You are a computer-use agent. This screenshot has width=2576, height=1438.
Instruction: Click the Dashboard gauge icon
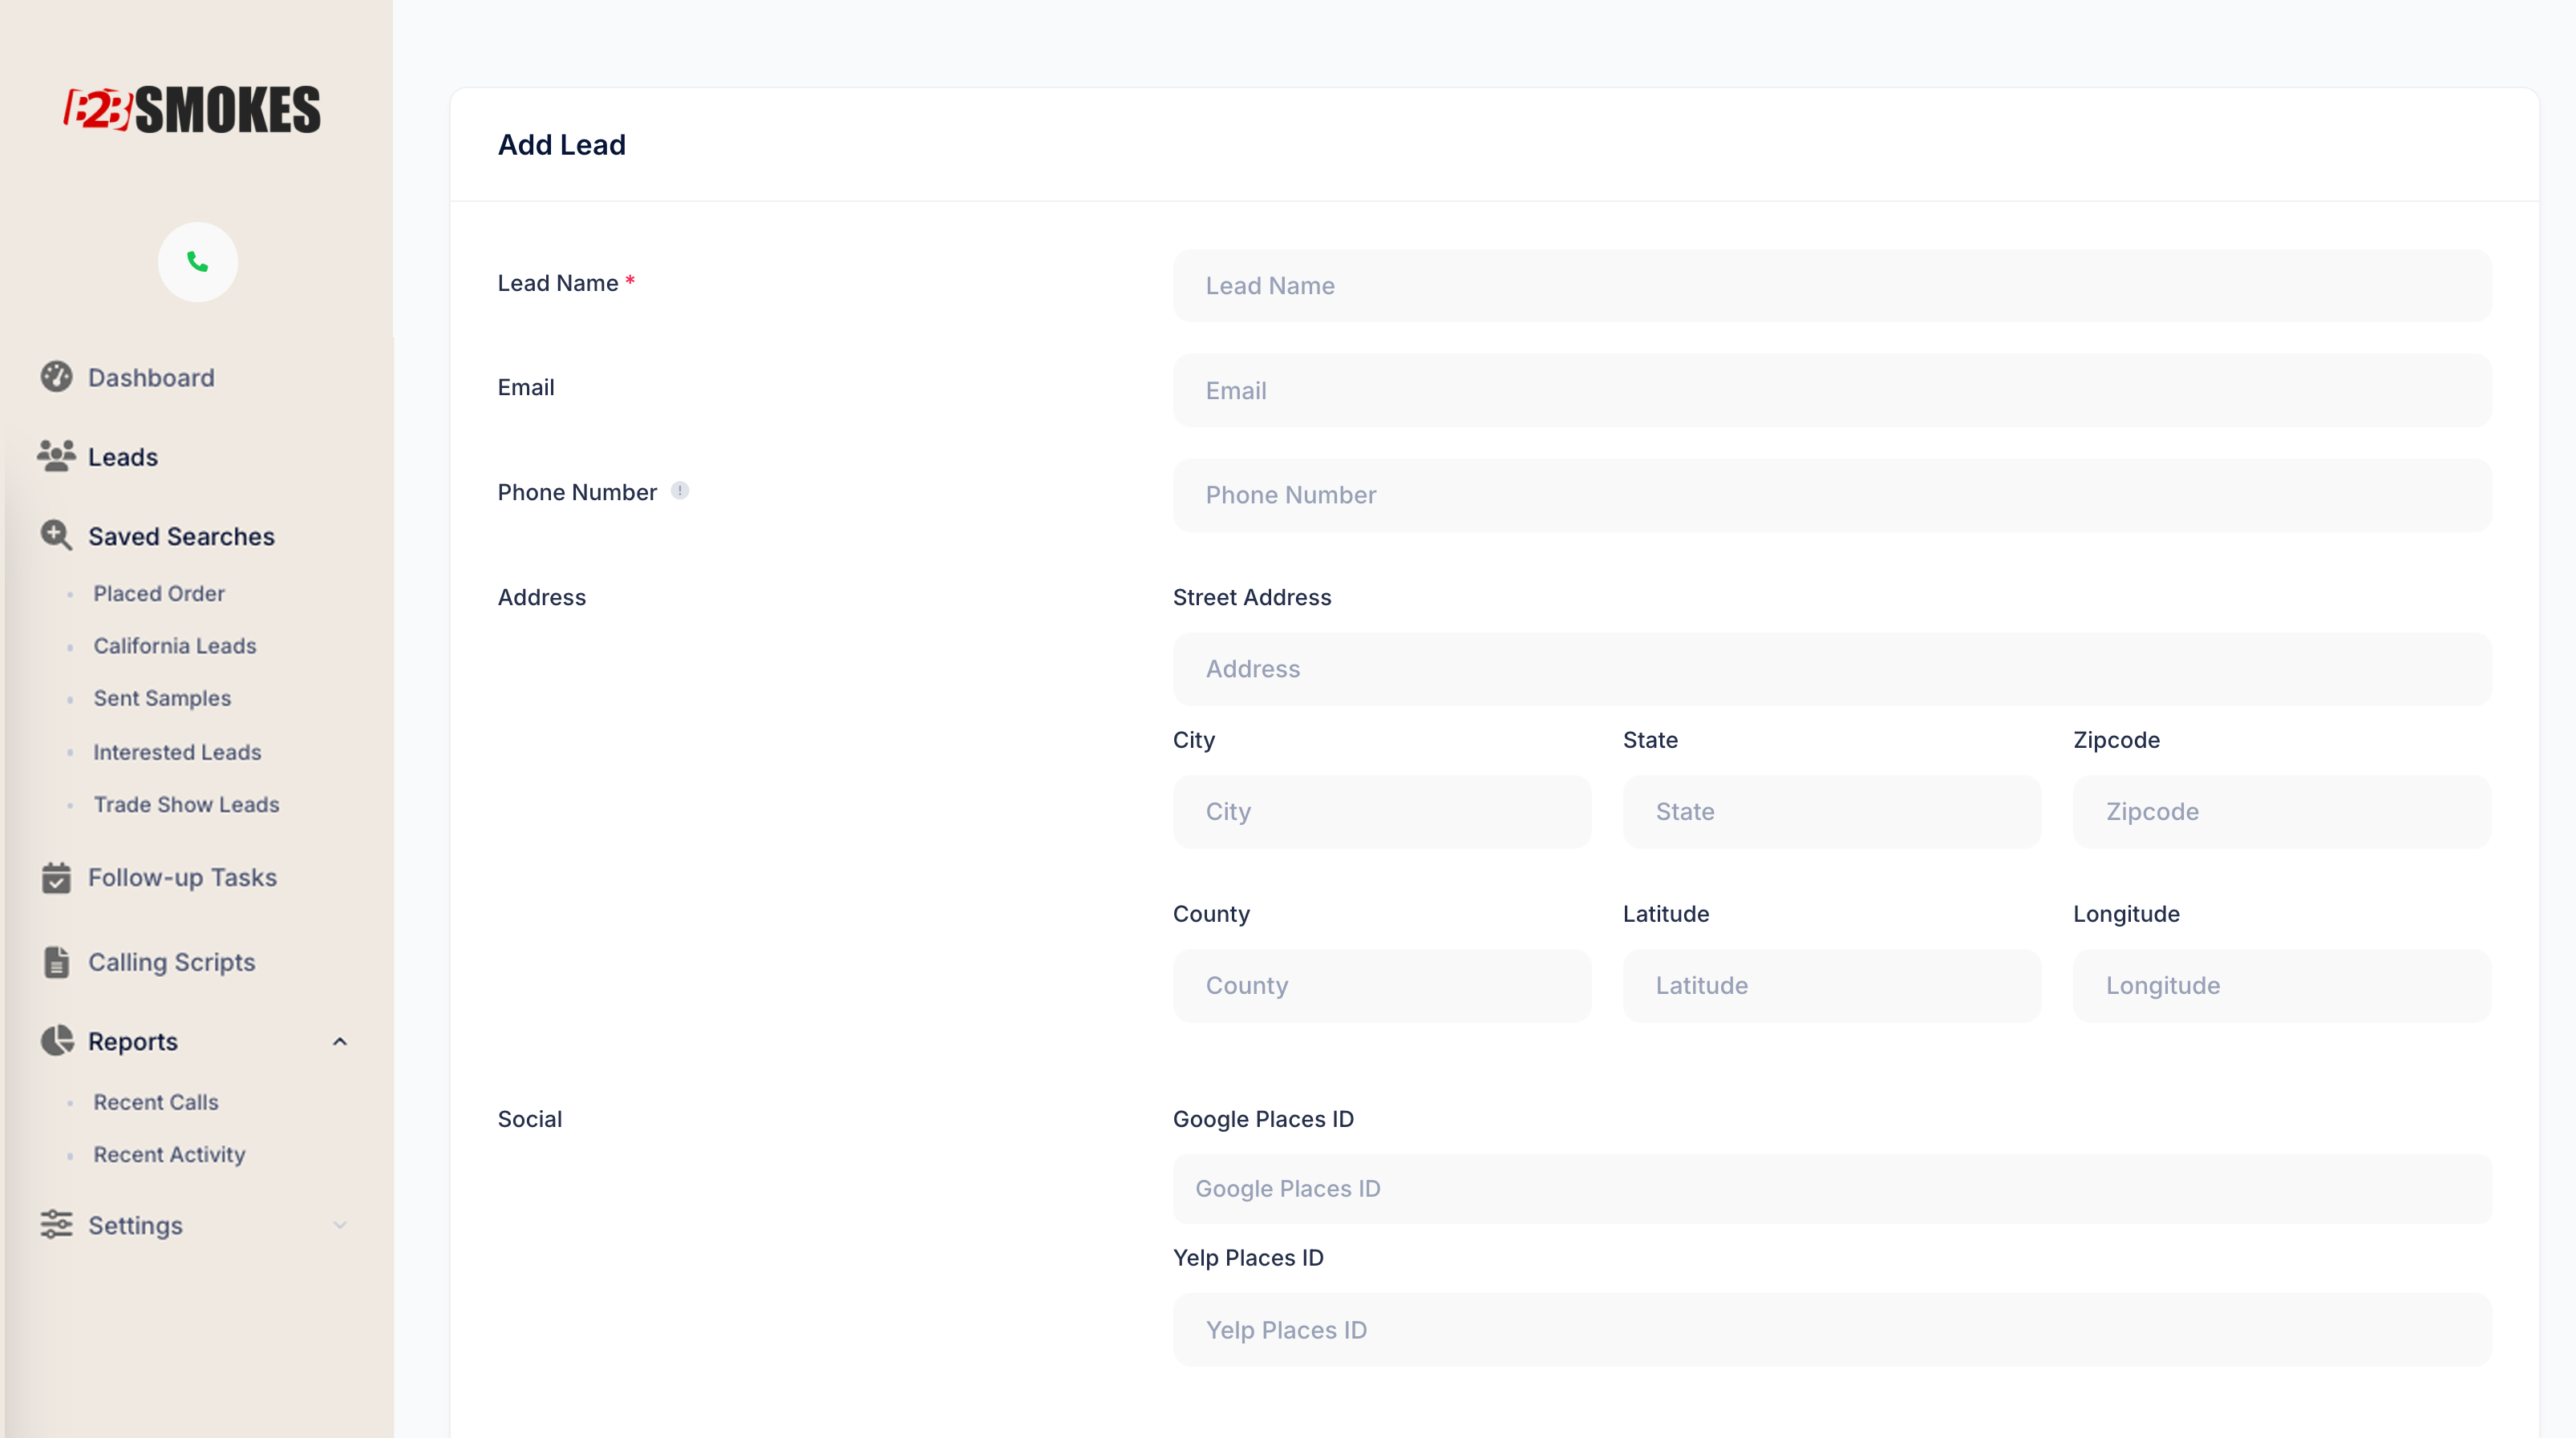tap(56, 377)
